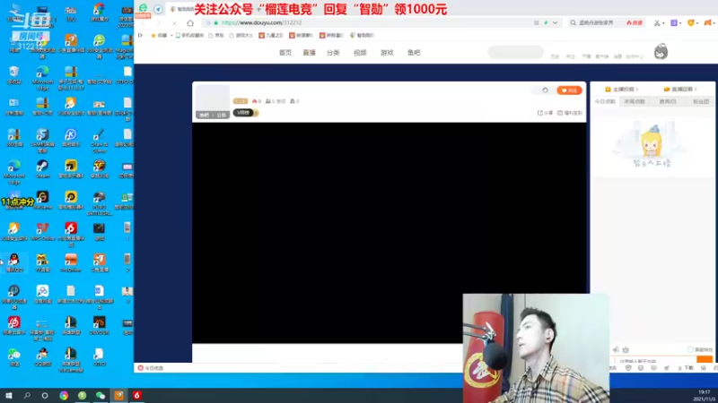The height and width of the screenshot is (403, 718).
Task: Click the browser forward arrow
Action: click(x=159, y=23)
